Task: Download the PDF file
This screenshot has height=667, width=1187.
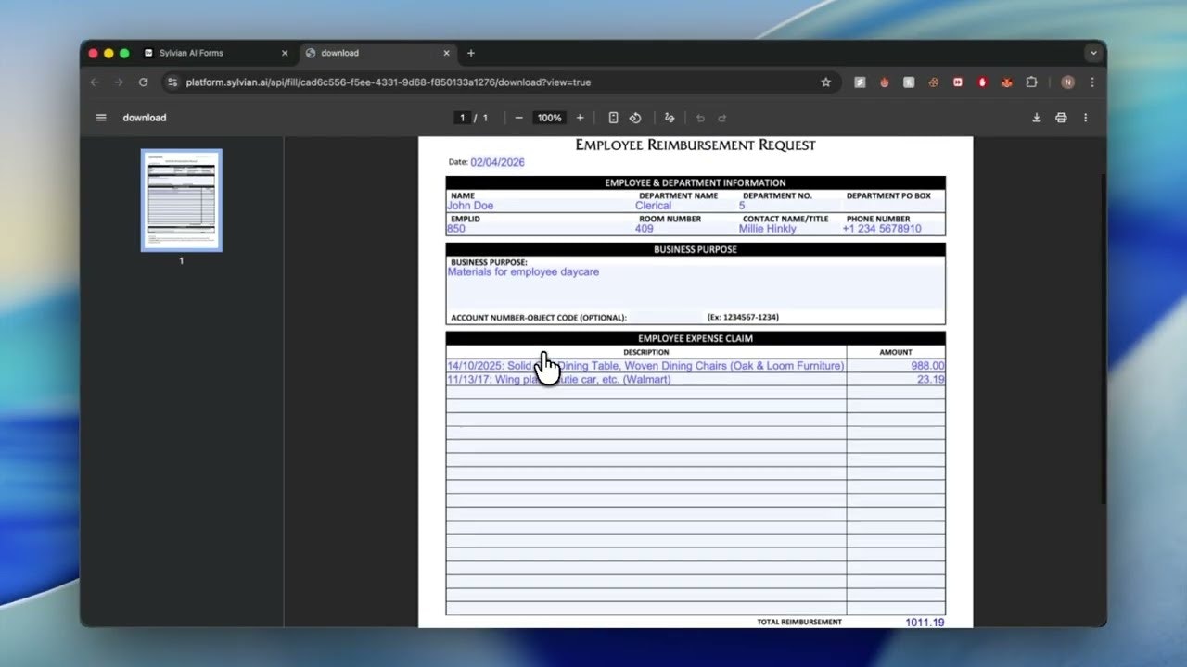Action: 1037,118
